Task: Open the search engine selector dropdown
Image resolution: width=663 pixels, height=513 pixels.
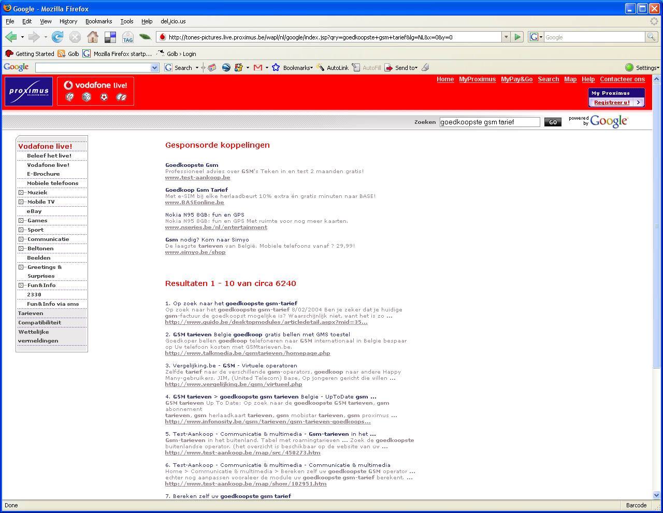Action: 537,37
